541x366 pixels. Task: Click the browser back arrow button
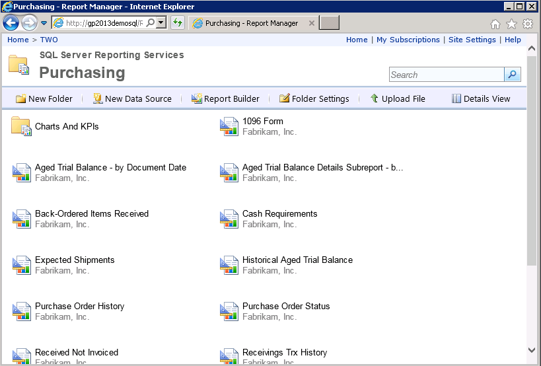(x=11, y=23)
